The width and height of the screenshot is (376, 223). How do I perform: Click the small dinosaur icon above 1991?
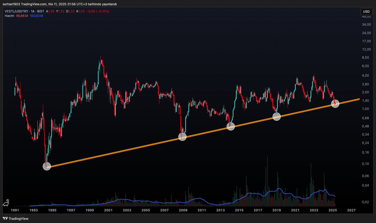(x=6, y=203)
